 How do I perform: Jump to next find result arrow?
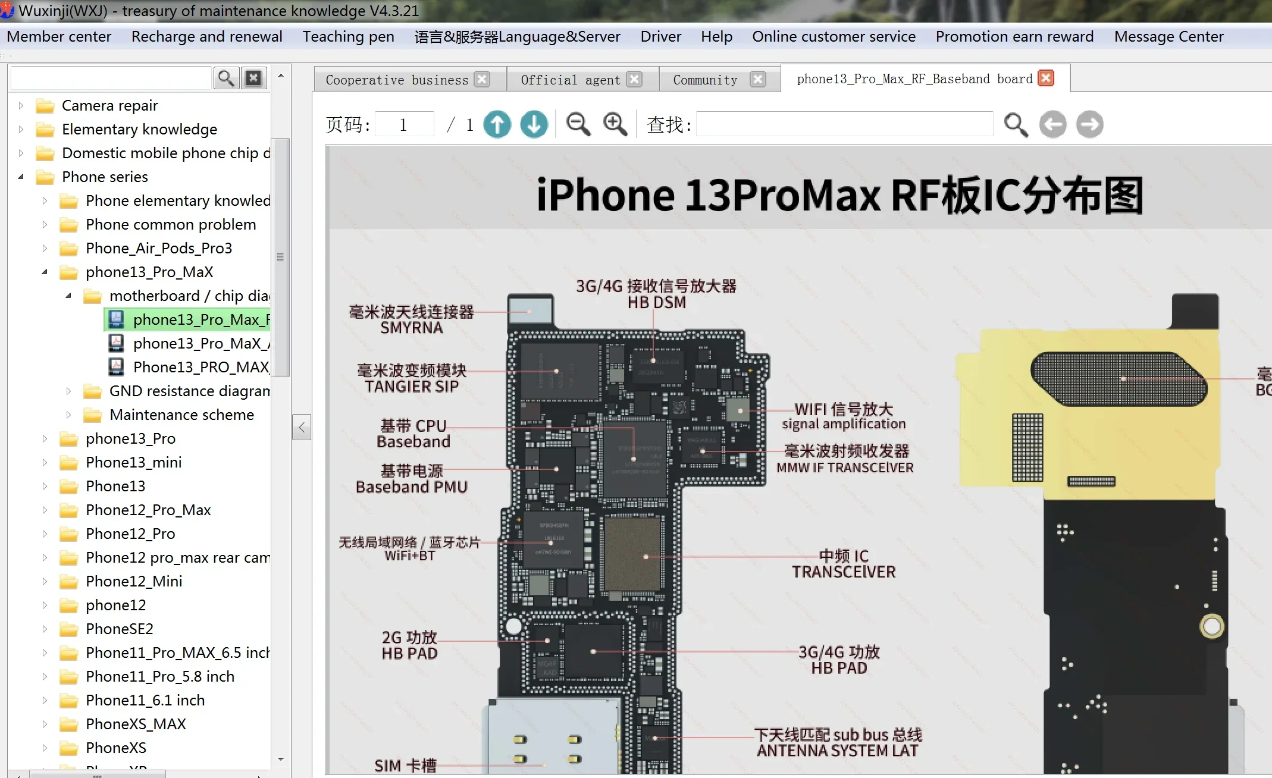tap(1090, 124)
